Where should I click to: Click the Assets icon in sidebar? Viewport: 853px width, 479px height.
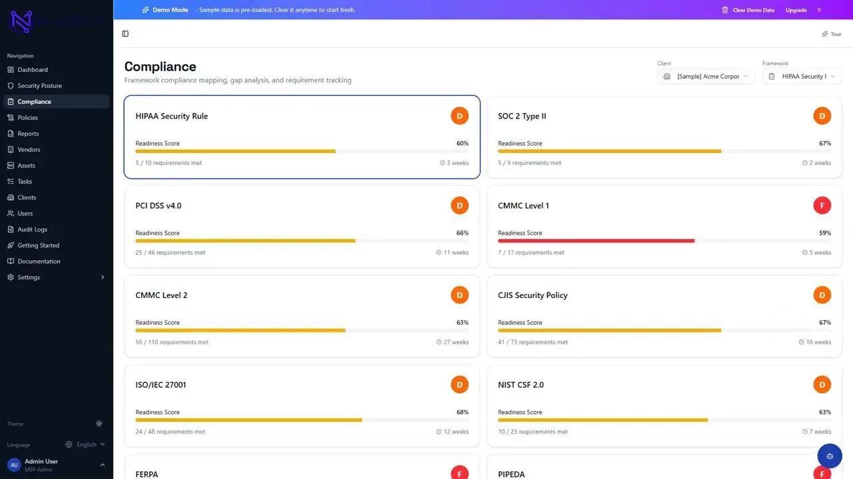(x=11, y=166)
